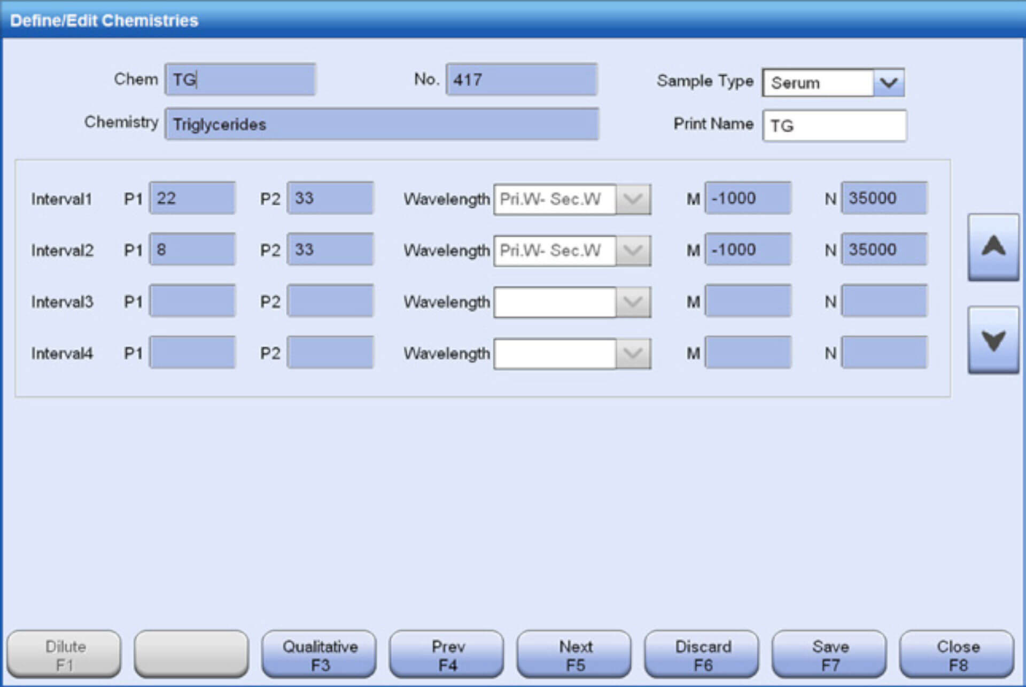
Task: Open Interval4 Wavelength dropdown arrow
Action: coord(633,354)
